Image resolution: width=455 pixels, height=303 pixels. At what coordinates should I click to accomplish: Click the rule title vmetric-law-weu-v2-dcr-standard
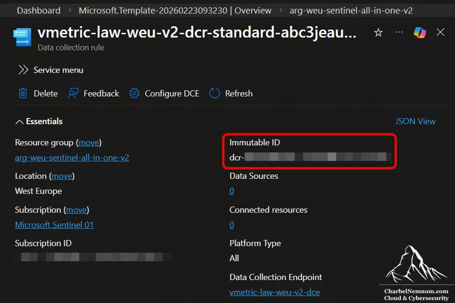click(x=197, y=32)
